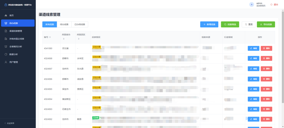Log out with the 退出 button
Viewport: 284px width, 128px height.
click(x=274, y=5)
